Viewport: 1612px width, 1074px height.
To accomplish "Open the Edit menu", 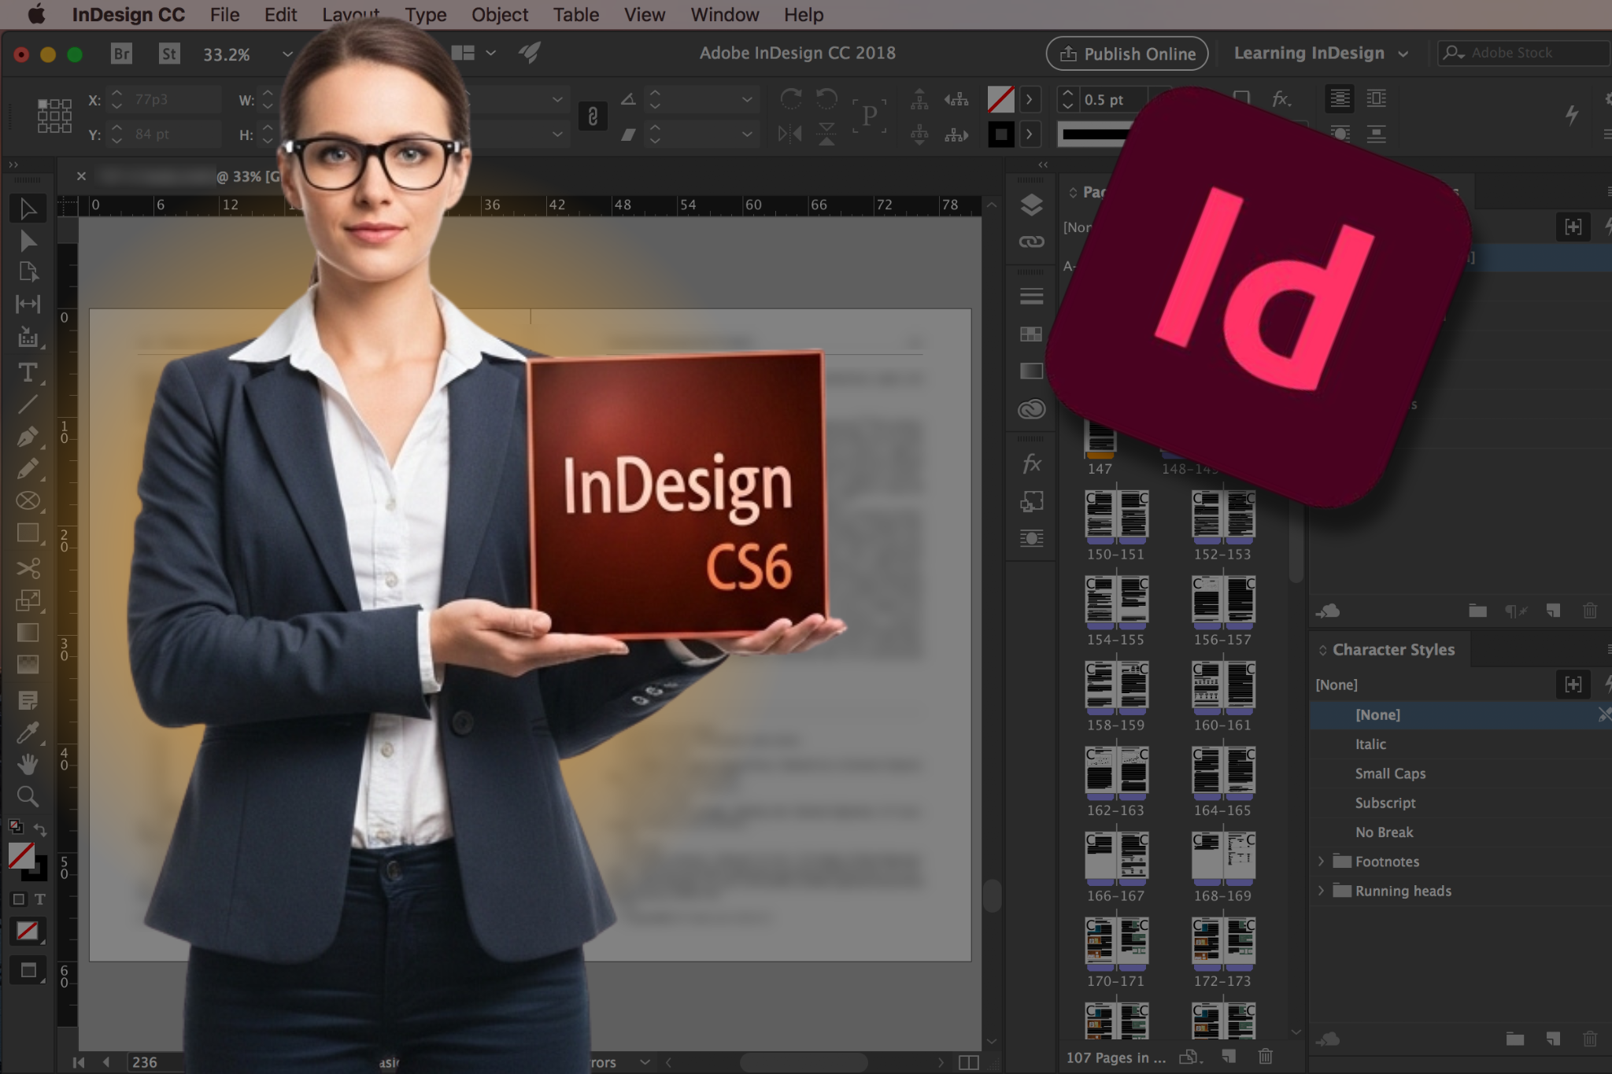I will pos(280,15).
